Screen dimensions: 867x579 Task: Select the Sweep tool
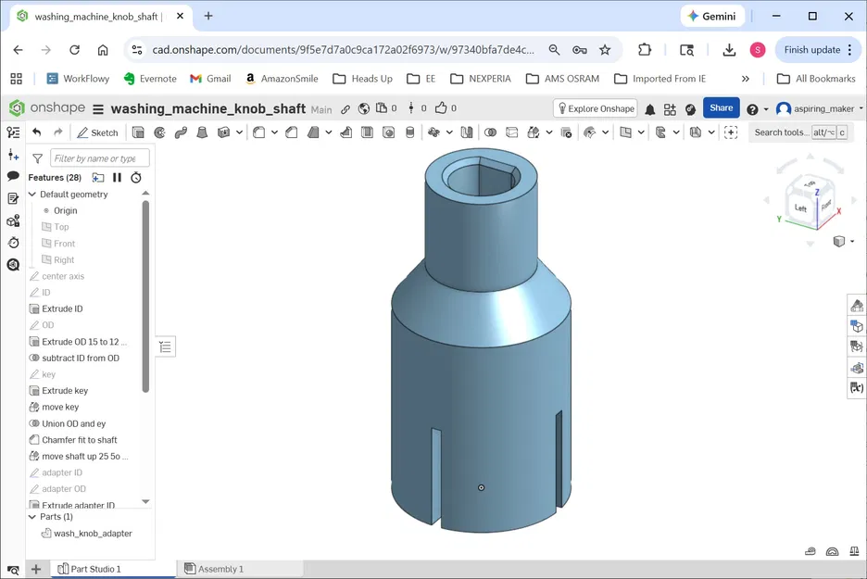pyautogui.click(x=180, y=132)
